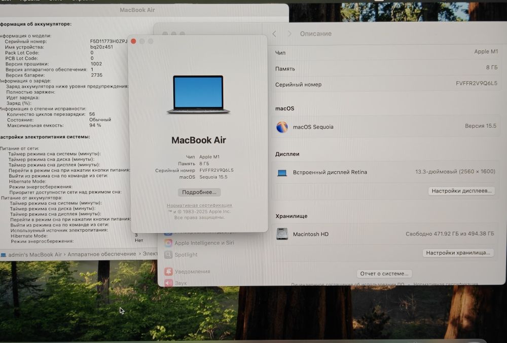Click the Свободно 471.92 ГБ storage text

coord(450,234)
